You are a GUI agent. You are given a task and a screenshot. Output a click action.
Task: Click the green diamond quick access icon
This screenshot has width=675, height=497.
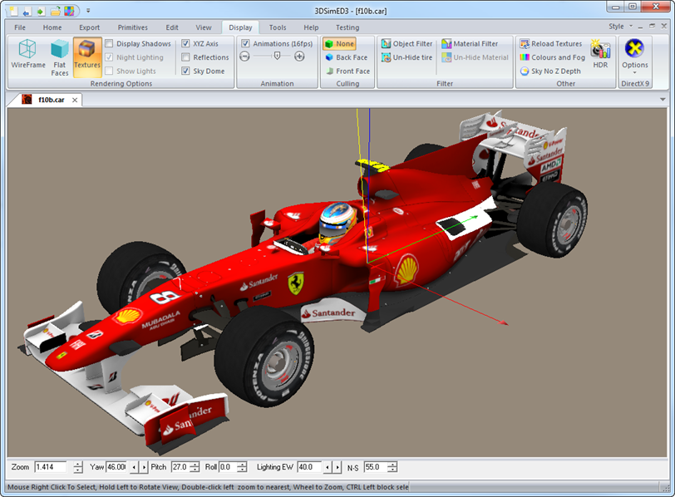[x=40, y=11]
